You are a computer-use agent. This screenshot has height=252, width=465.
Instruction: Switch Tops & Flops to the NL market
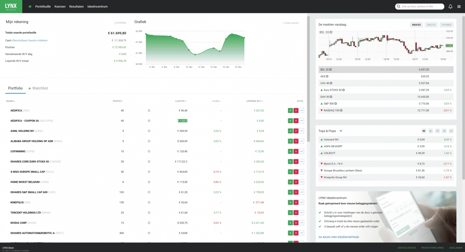[430, 131]
